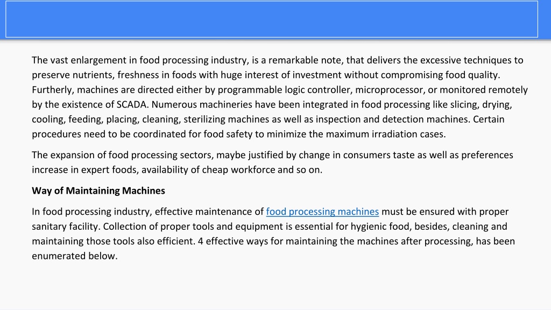This screenshot has width=551, height=310.
Task: Click "programmable logic controller" text
Action: click(x=284, y=90)
